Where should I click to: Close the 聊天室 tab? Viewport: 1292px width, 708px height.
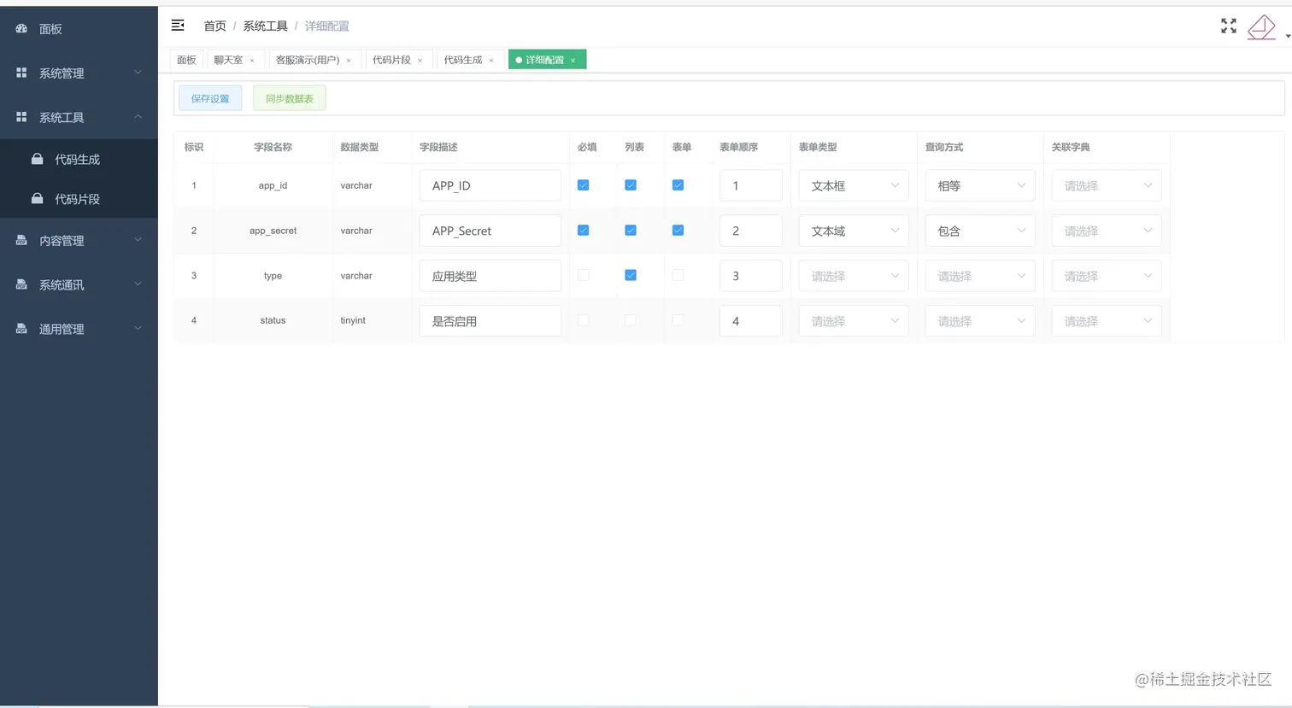[x=252, y=61]
